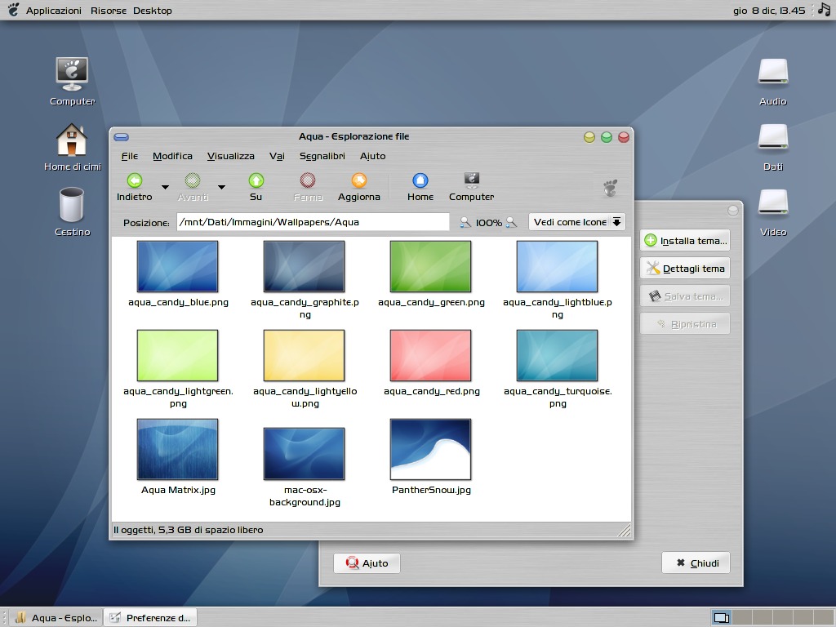Click the zoom out magnifier icon

point(465,222)
